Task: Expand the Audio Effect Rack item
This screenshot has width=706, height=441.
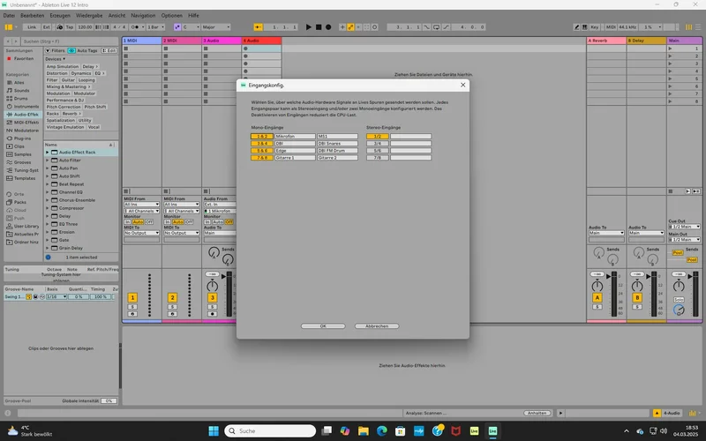Action: coord(48,153)
